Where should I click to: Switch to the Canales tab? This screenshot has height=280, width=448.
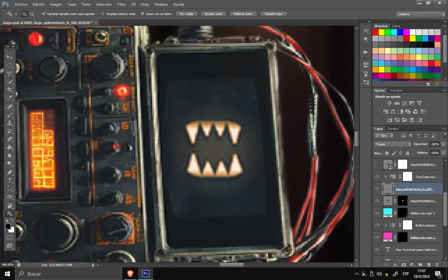(393, 128)
